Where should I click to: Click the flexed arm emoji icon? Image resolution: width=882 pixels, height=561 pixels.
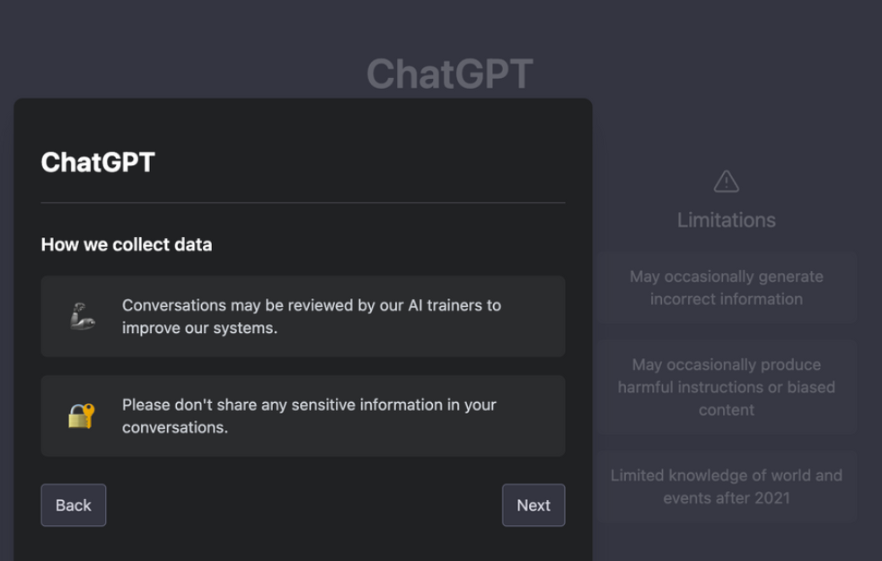[82, 316]
